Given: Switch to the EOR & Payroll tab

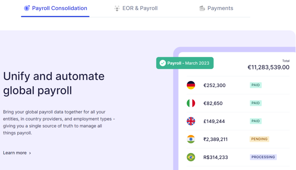Looking at the screenshot, I should point(140,8).
